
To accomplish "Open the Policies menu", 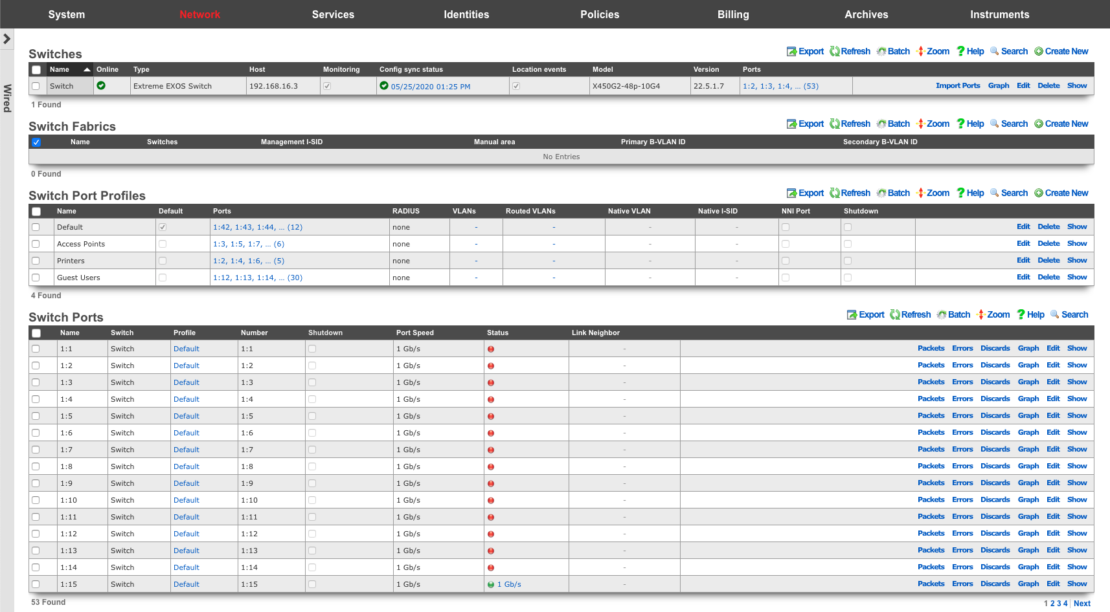I will pos(599,14).
